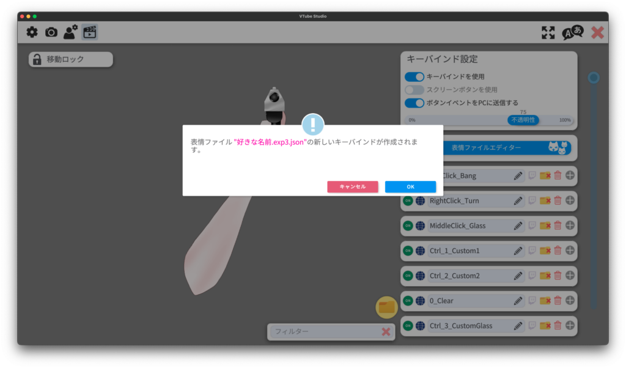Viewport: 626px width, 368px height.
Task: Toggle the キーバインドを使用 switch
Action: click(414, 77)
